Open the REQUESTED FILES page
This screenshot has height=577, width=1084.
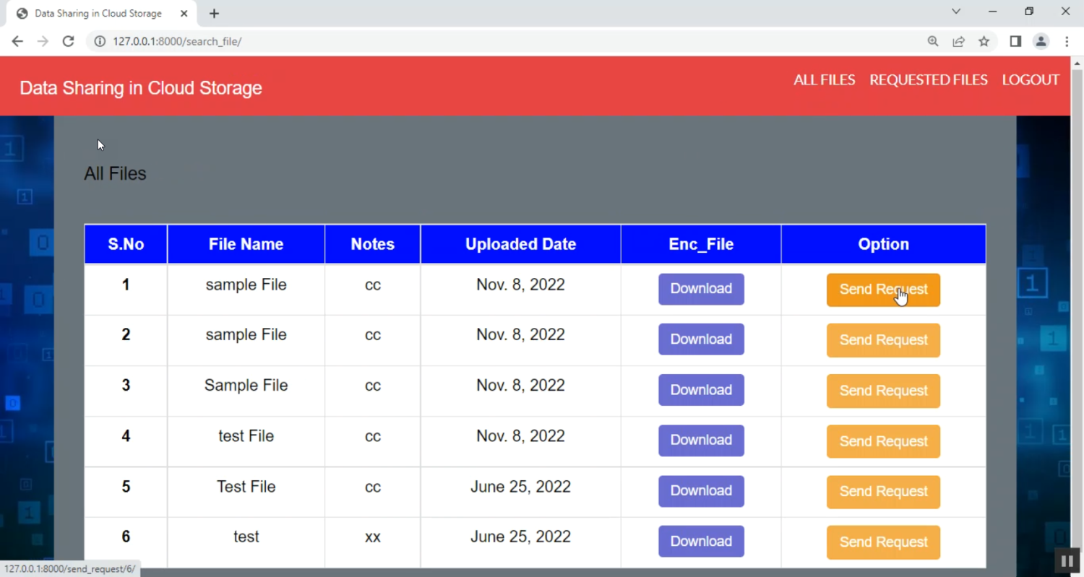[x=929, y=79]
